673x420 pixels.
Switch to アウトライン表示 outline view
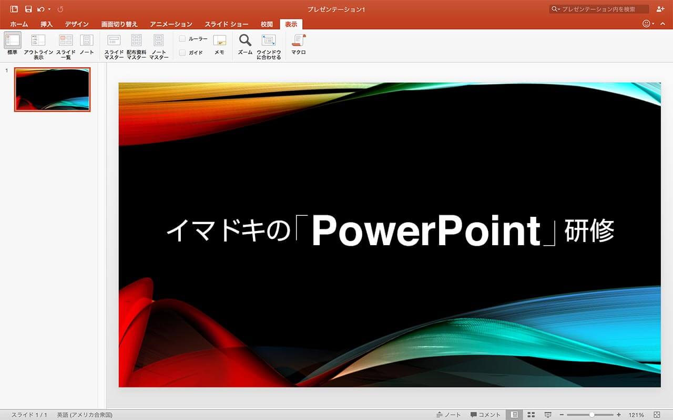click(38, 40)
